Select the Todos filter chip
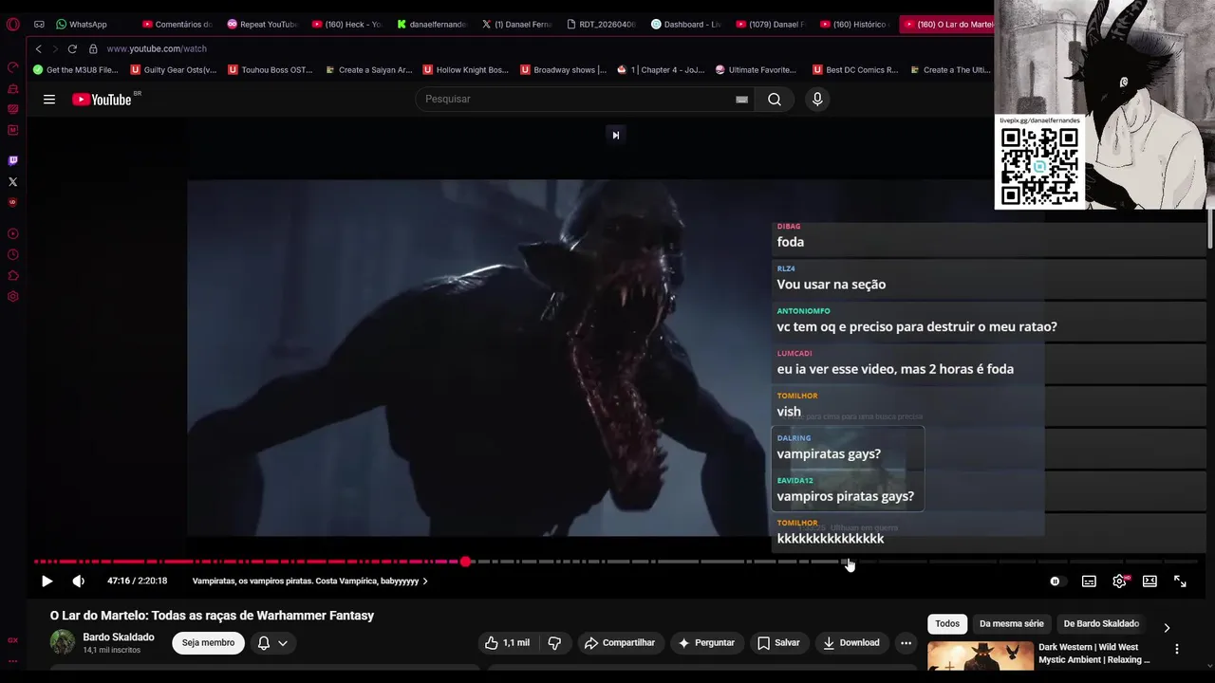This screenshot has width=1215, height=683. click(947, 624)
